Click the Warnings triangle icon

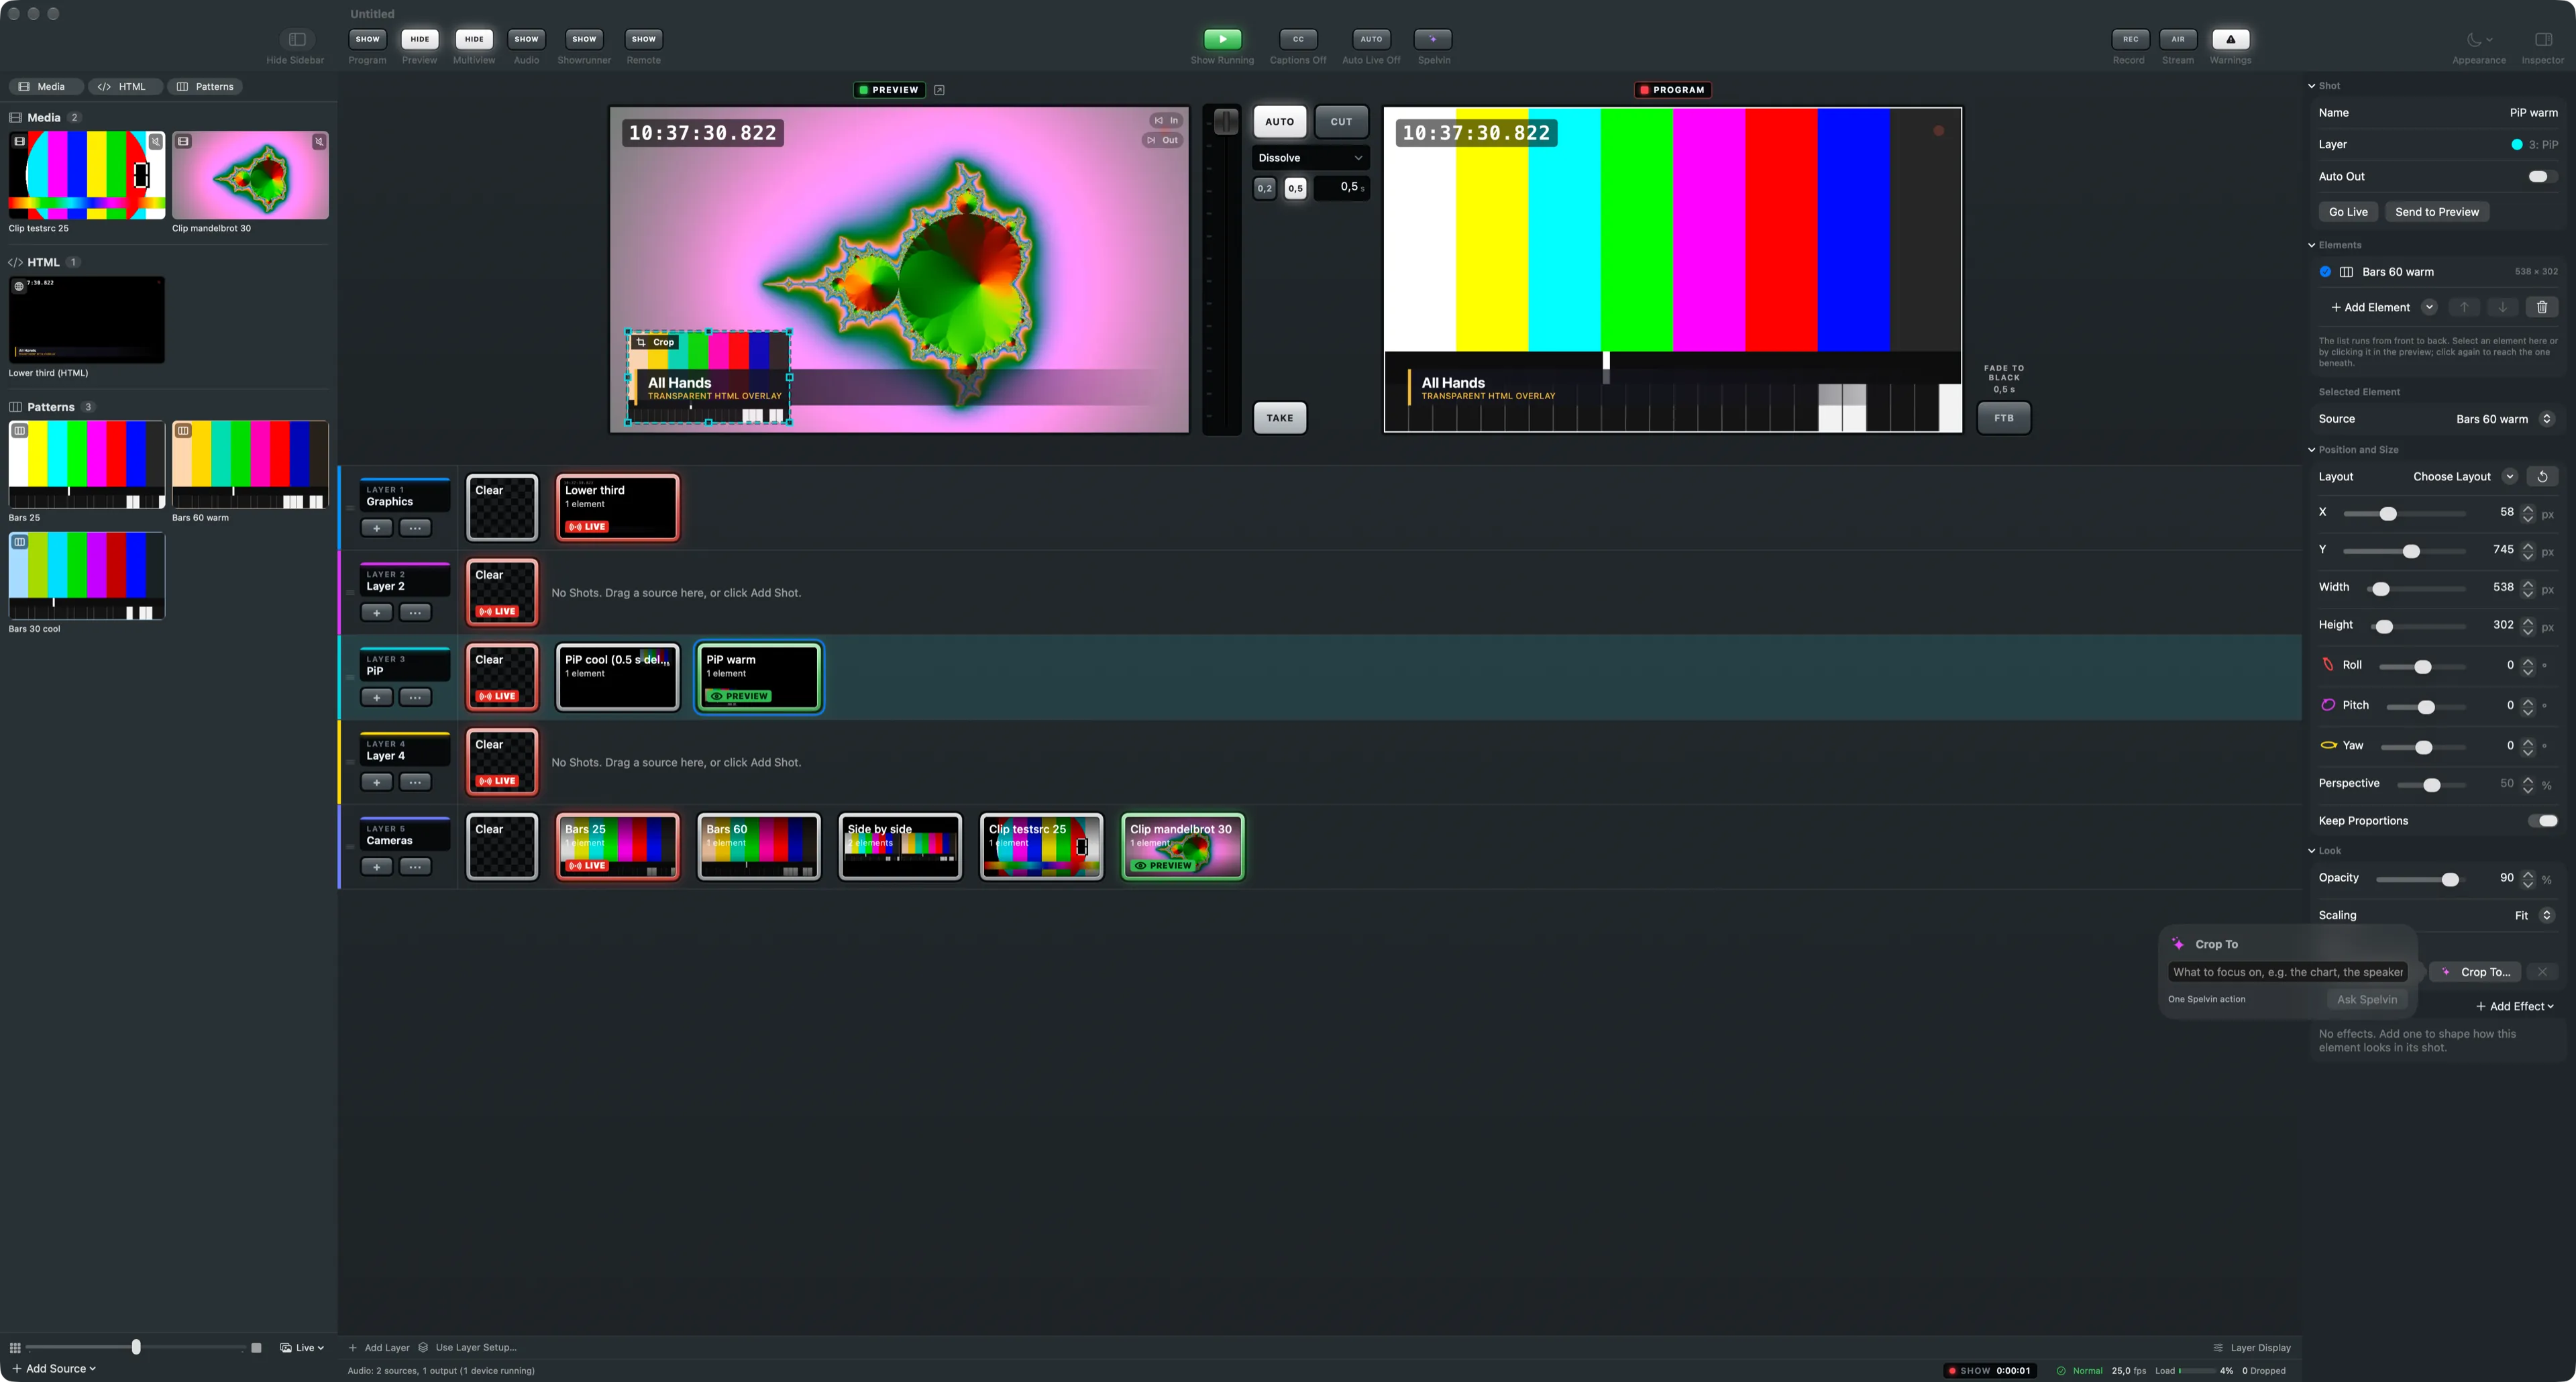[x=2230, y=39]
